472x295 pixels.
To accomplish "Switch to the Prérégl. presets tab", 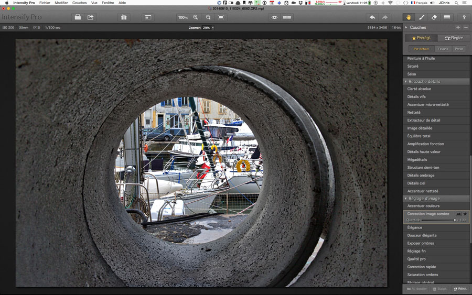I will (422, 38).
